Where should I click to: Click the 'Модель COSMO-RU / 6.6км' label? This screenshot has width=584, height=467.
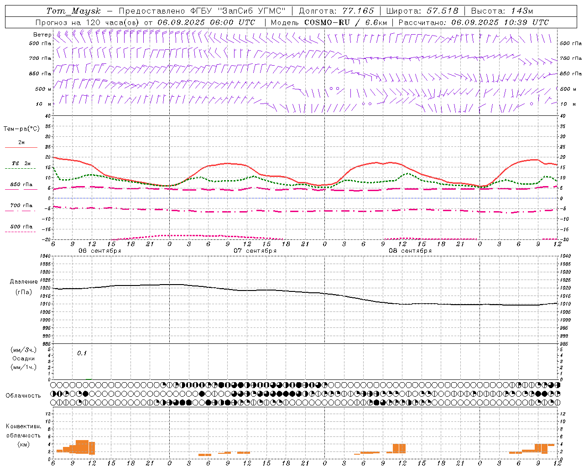pos(329,22)
